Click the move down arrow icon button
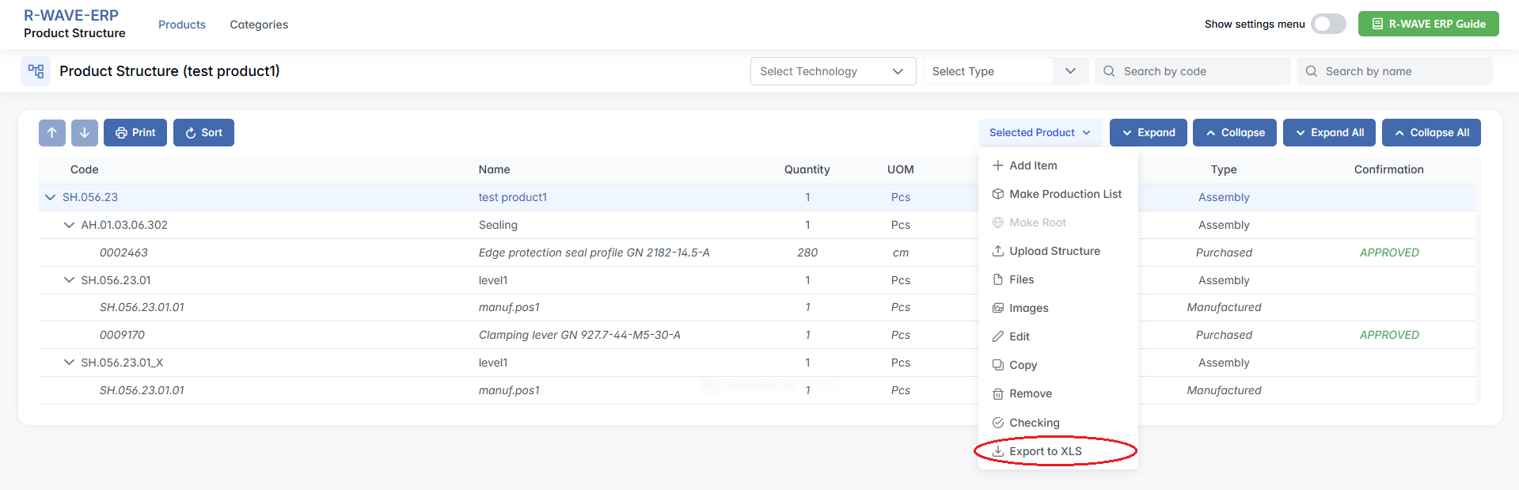1519x490 pixels. (85, 133)
